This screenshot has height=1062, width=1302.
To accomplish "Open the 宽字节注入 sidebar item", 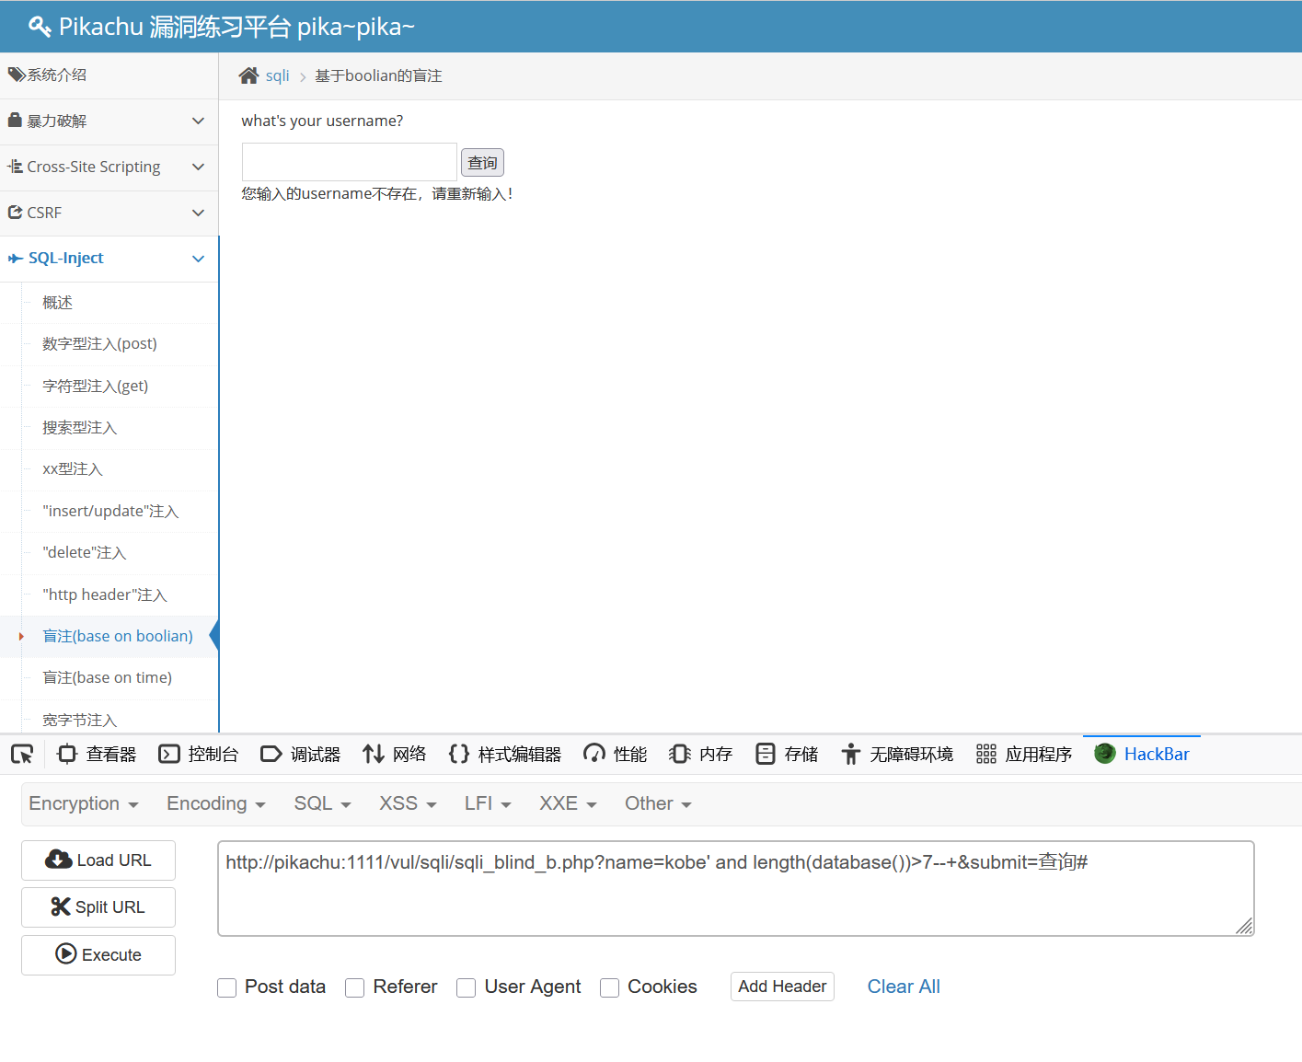I will pos(79,720).
